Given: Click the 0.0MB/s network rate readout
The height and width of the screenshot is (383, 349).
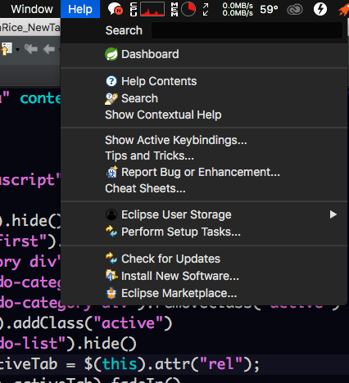Looking at the screenshot, I should (238, 9).
